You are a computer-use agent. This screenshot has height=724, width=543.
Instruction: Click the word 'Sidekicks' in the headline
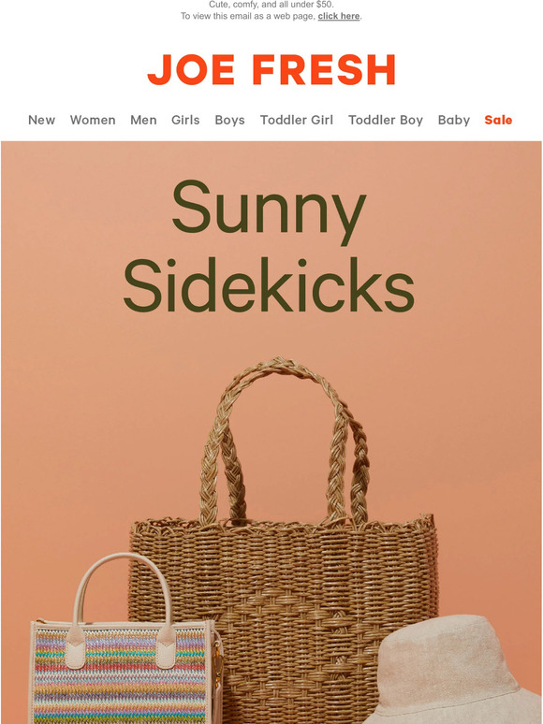[269, 285]
